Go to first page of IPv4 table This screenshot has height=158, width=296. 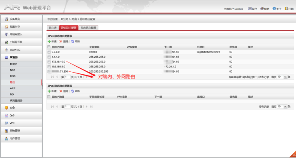[53, 77]
